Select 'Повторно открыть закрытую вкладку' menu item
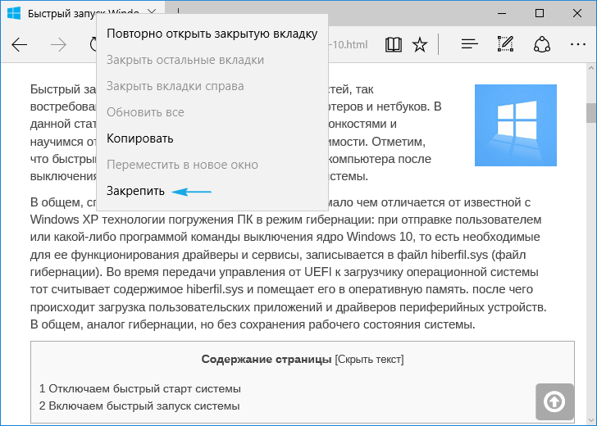This screenshot has width=597, height=426. (x=212, y=34)
